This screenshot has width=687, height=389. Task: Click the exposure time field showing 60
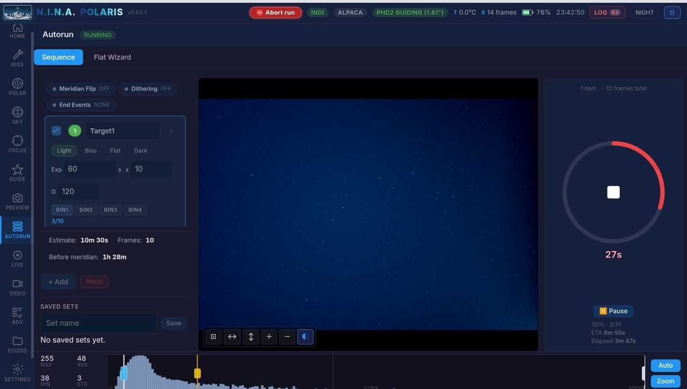[90, 169]
